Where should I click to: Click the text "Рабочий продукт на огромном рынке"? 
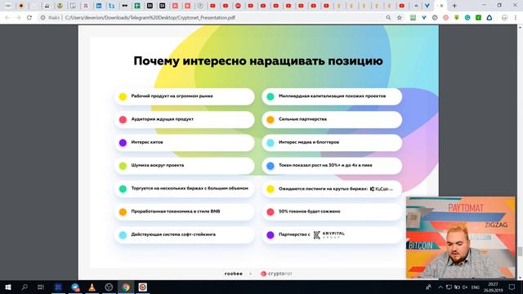coord(172,96)
